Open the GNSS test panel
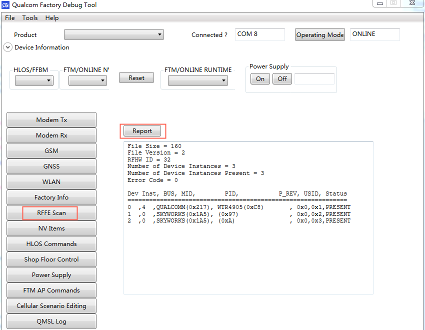Viewport: 425px width, 330px height. pos(51,166)
